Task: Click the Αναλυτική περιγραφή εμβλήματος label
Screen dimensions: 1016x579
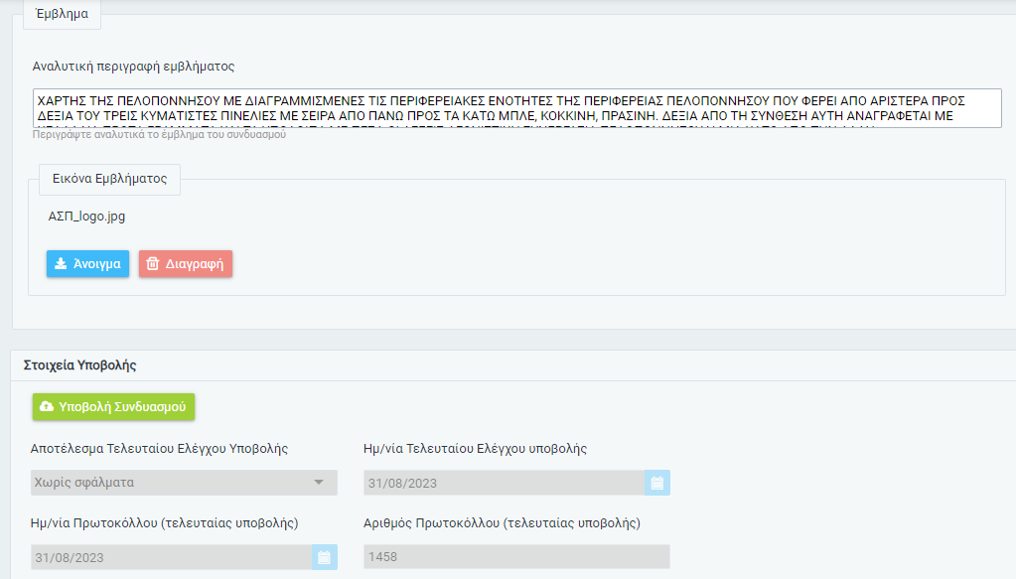Action: point(133,67)
